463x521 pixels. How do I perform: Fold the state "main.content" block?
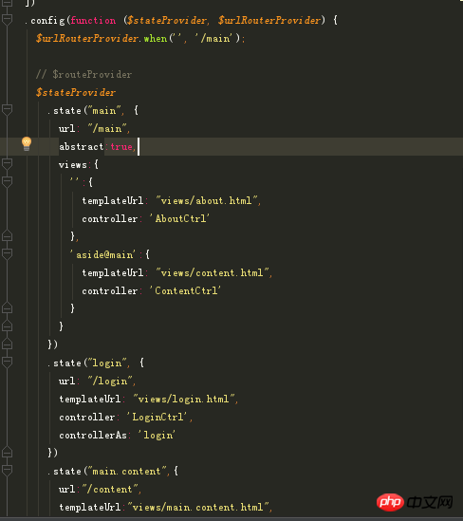[x=7, y=470]
